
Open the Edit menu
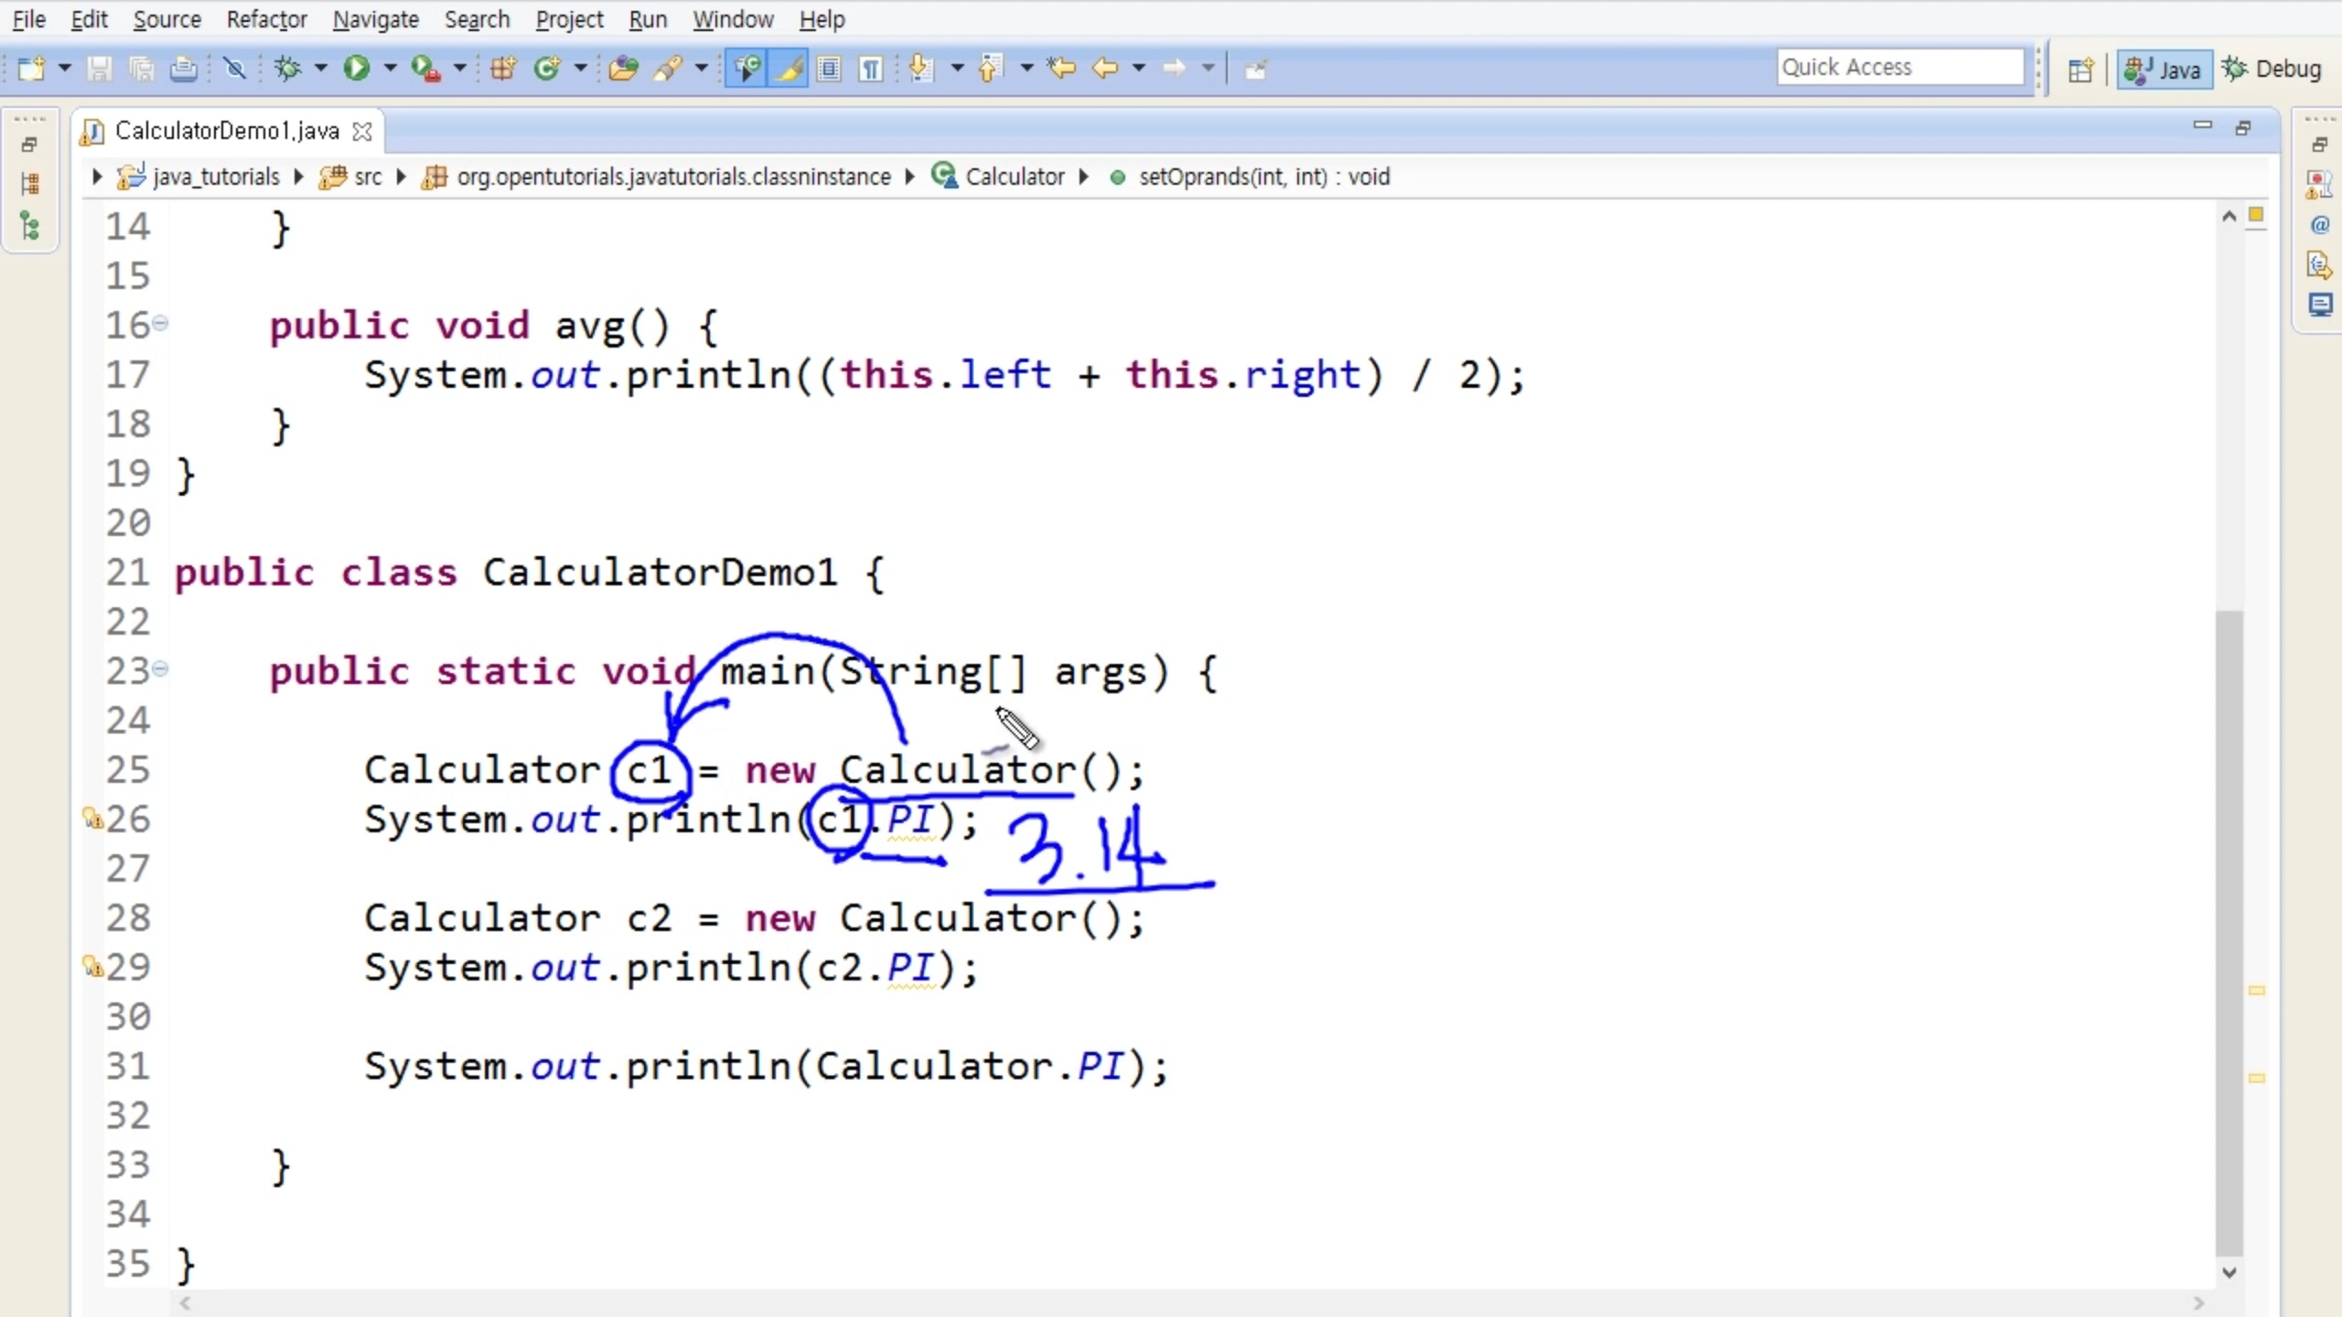pos(89,19)
